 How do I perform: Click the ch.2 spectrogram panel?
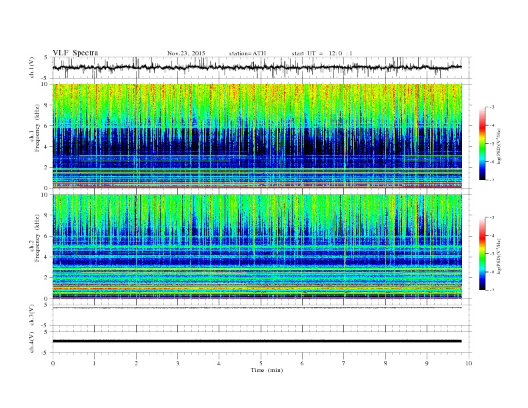click(x=257, y=247)
